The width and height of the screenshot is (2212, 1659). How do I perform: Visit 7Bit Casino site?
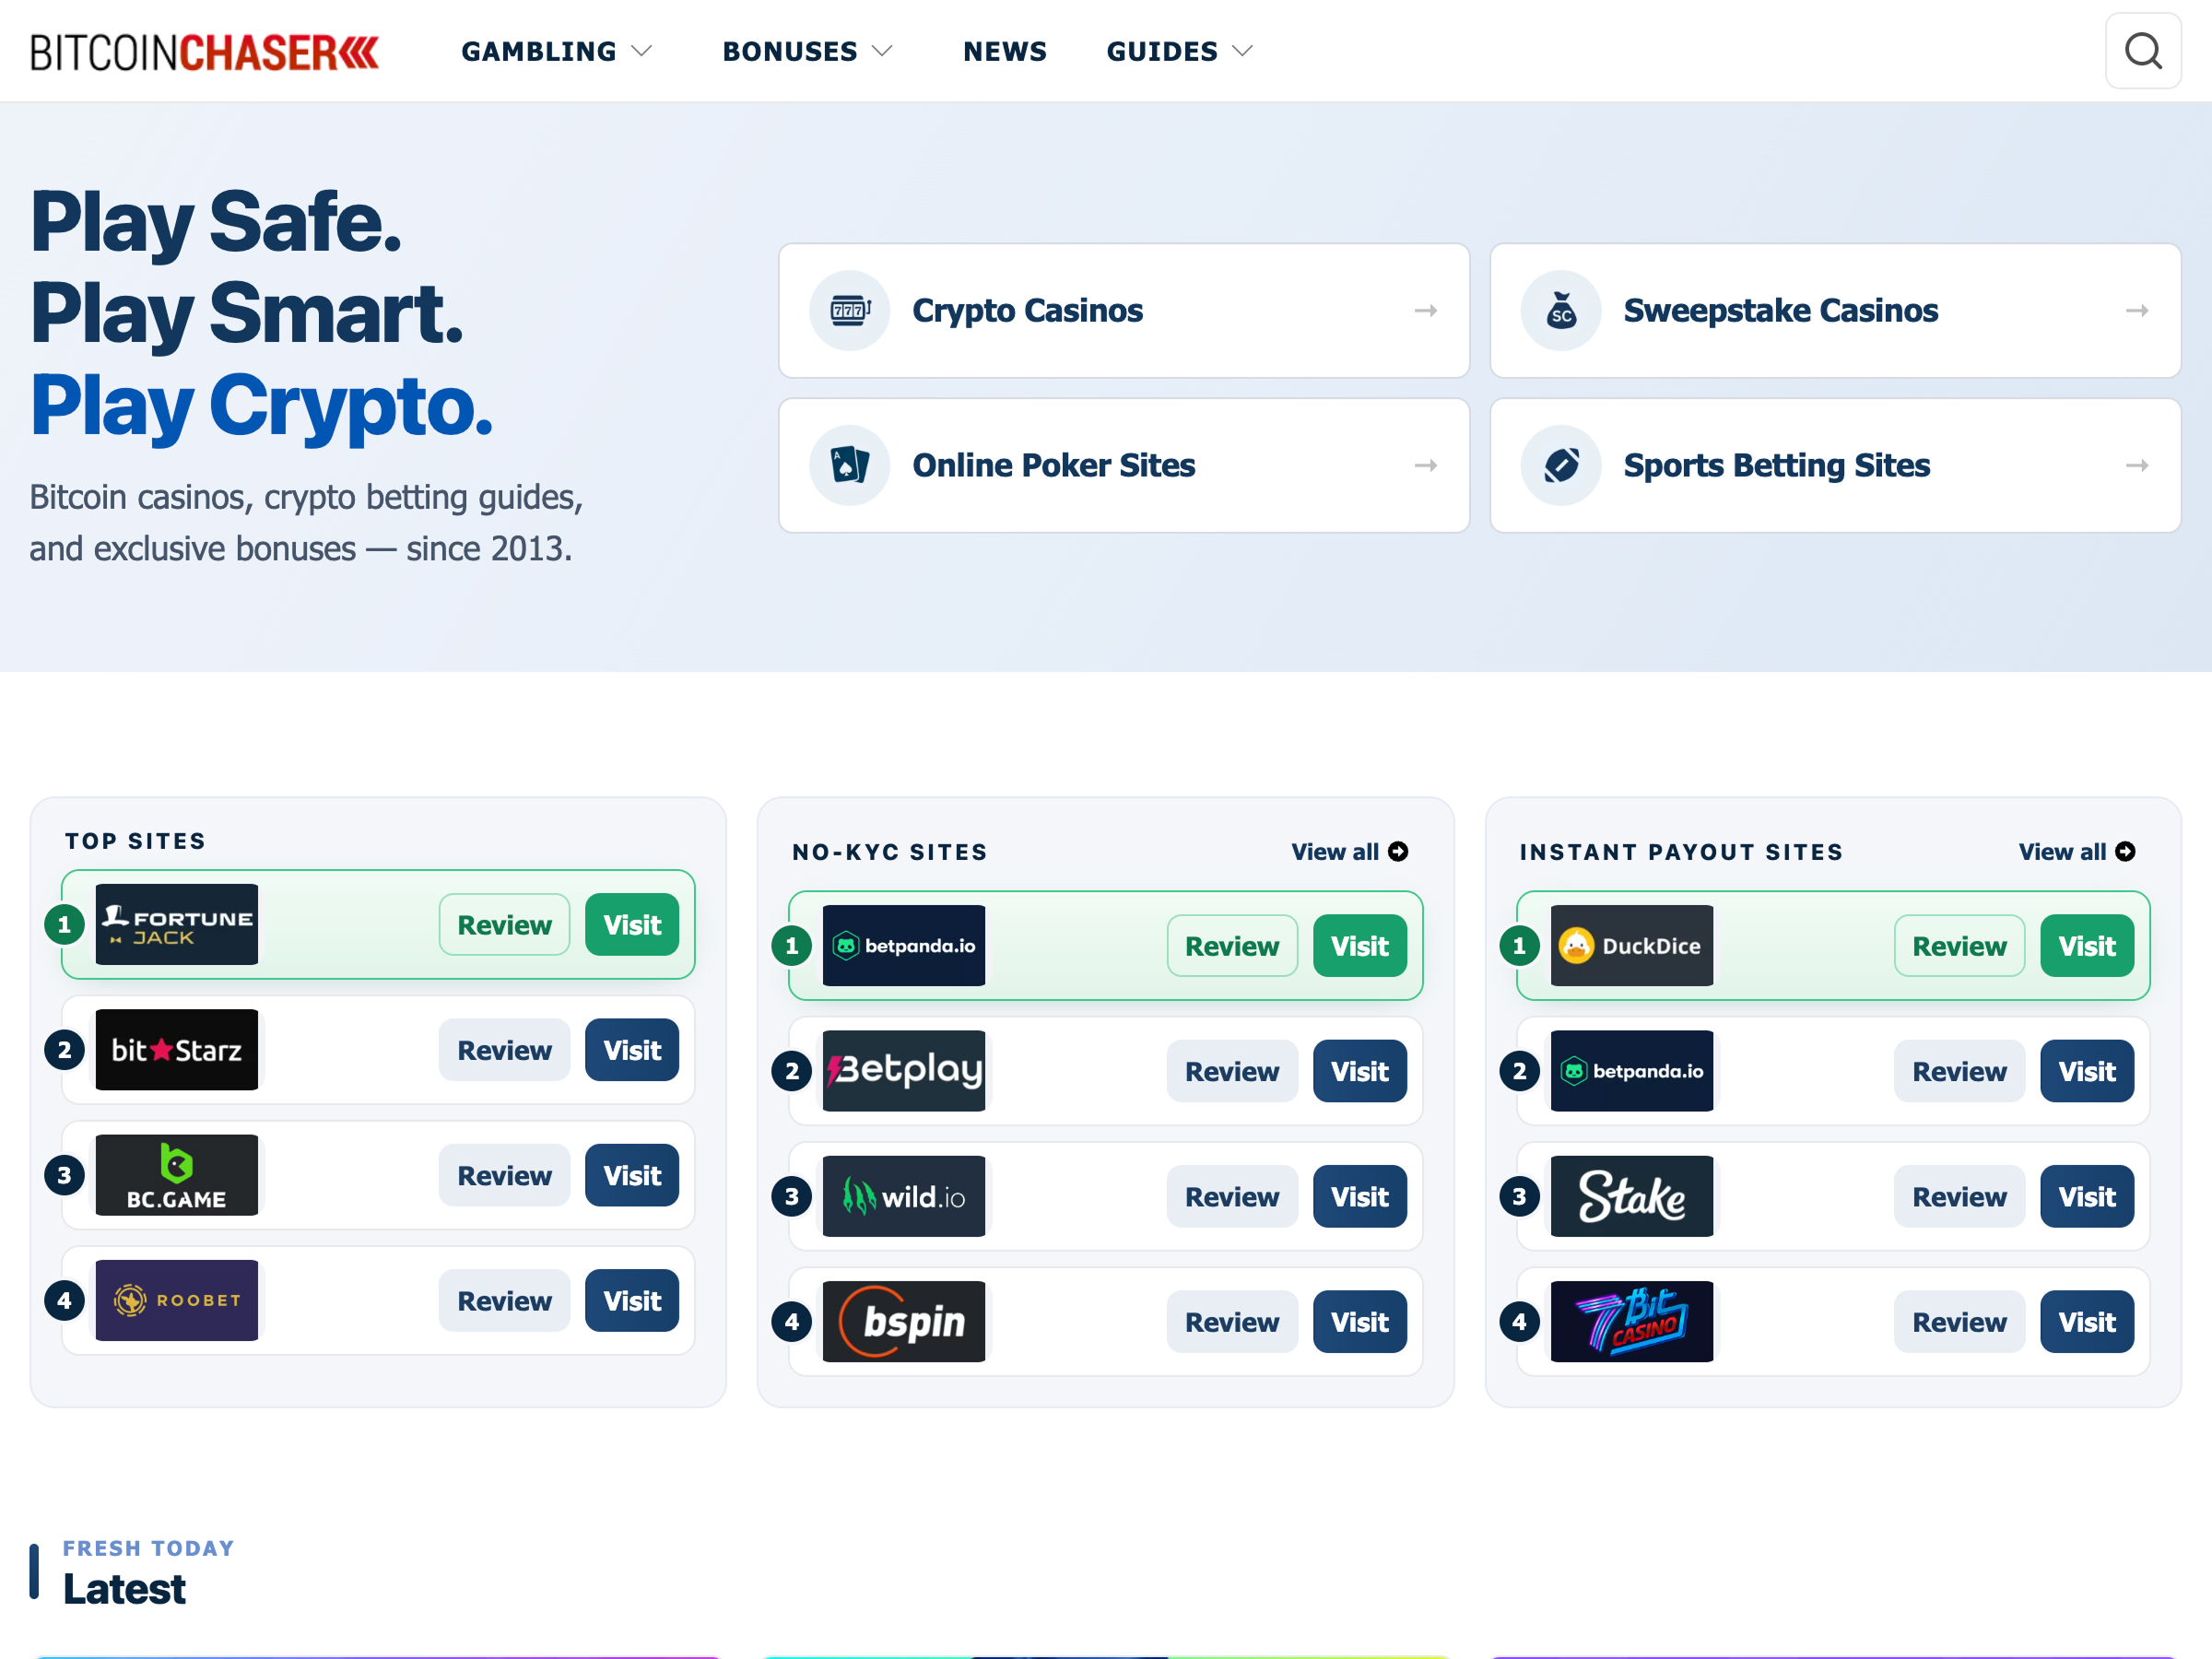pos(2087,1321)
